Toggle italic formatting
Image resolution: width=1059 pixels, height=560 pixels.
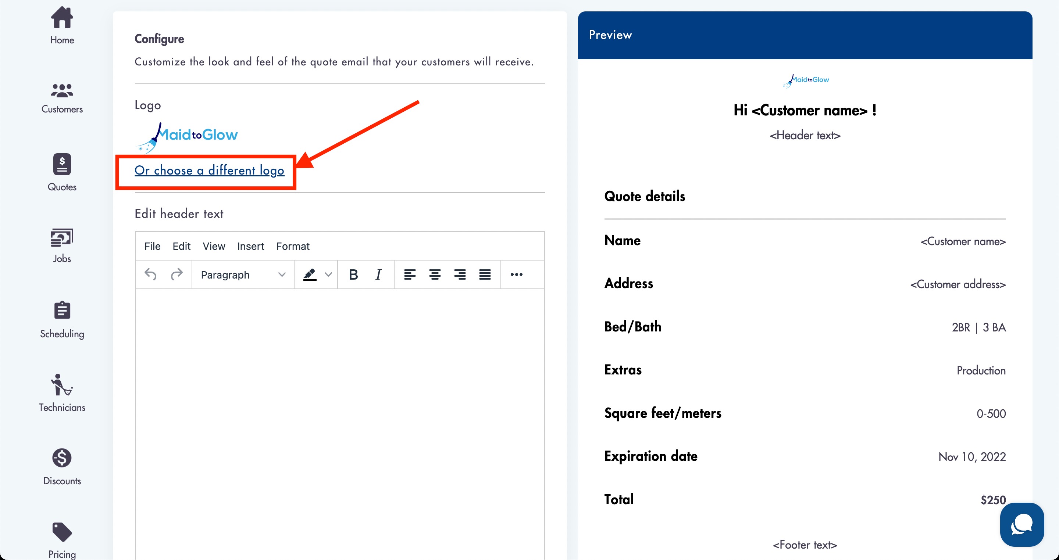click(x=378, y=274)
